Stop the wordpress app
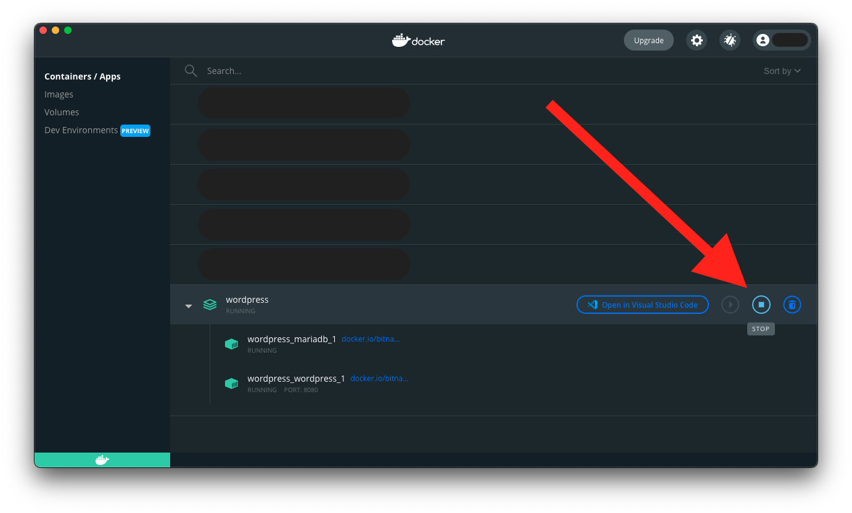The width and height of the screenshot is (852, 513). coord(761,305)
